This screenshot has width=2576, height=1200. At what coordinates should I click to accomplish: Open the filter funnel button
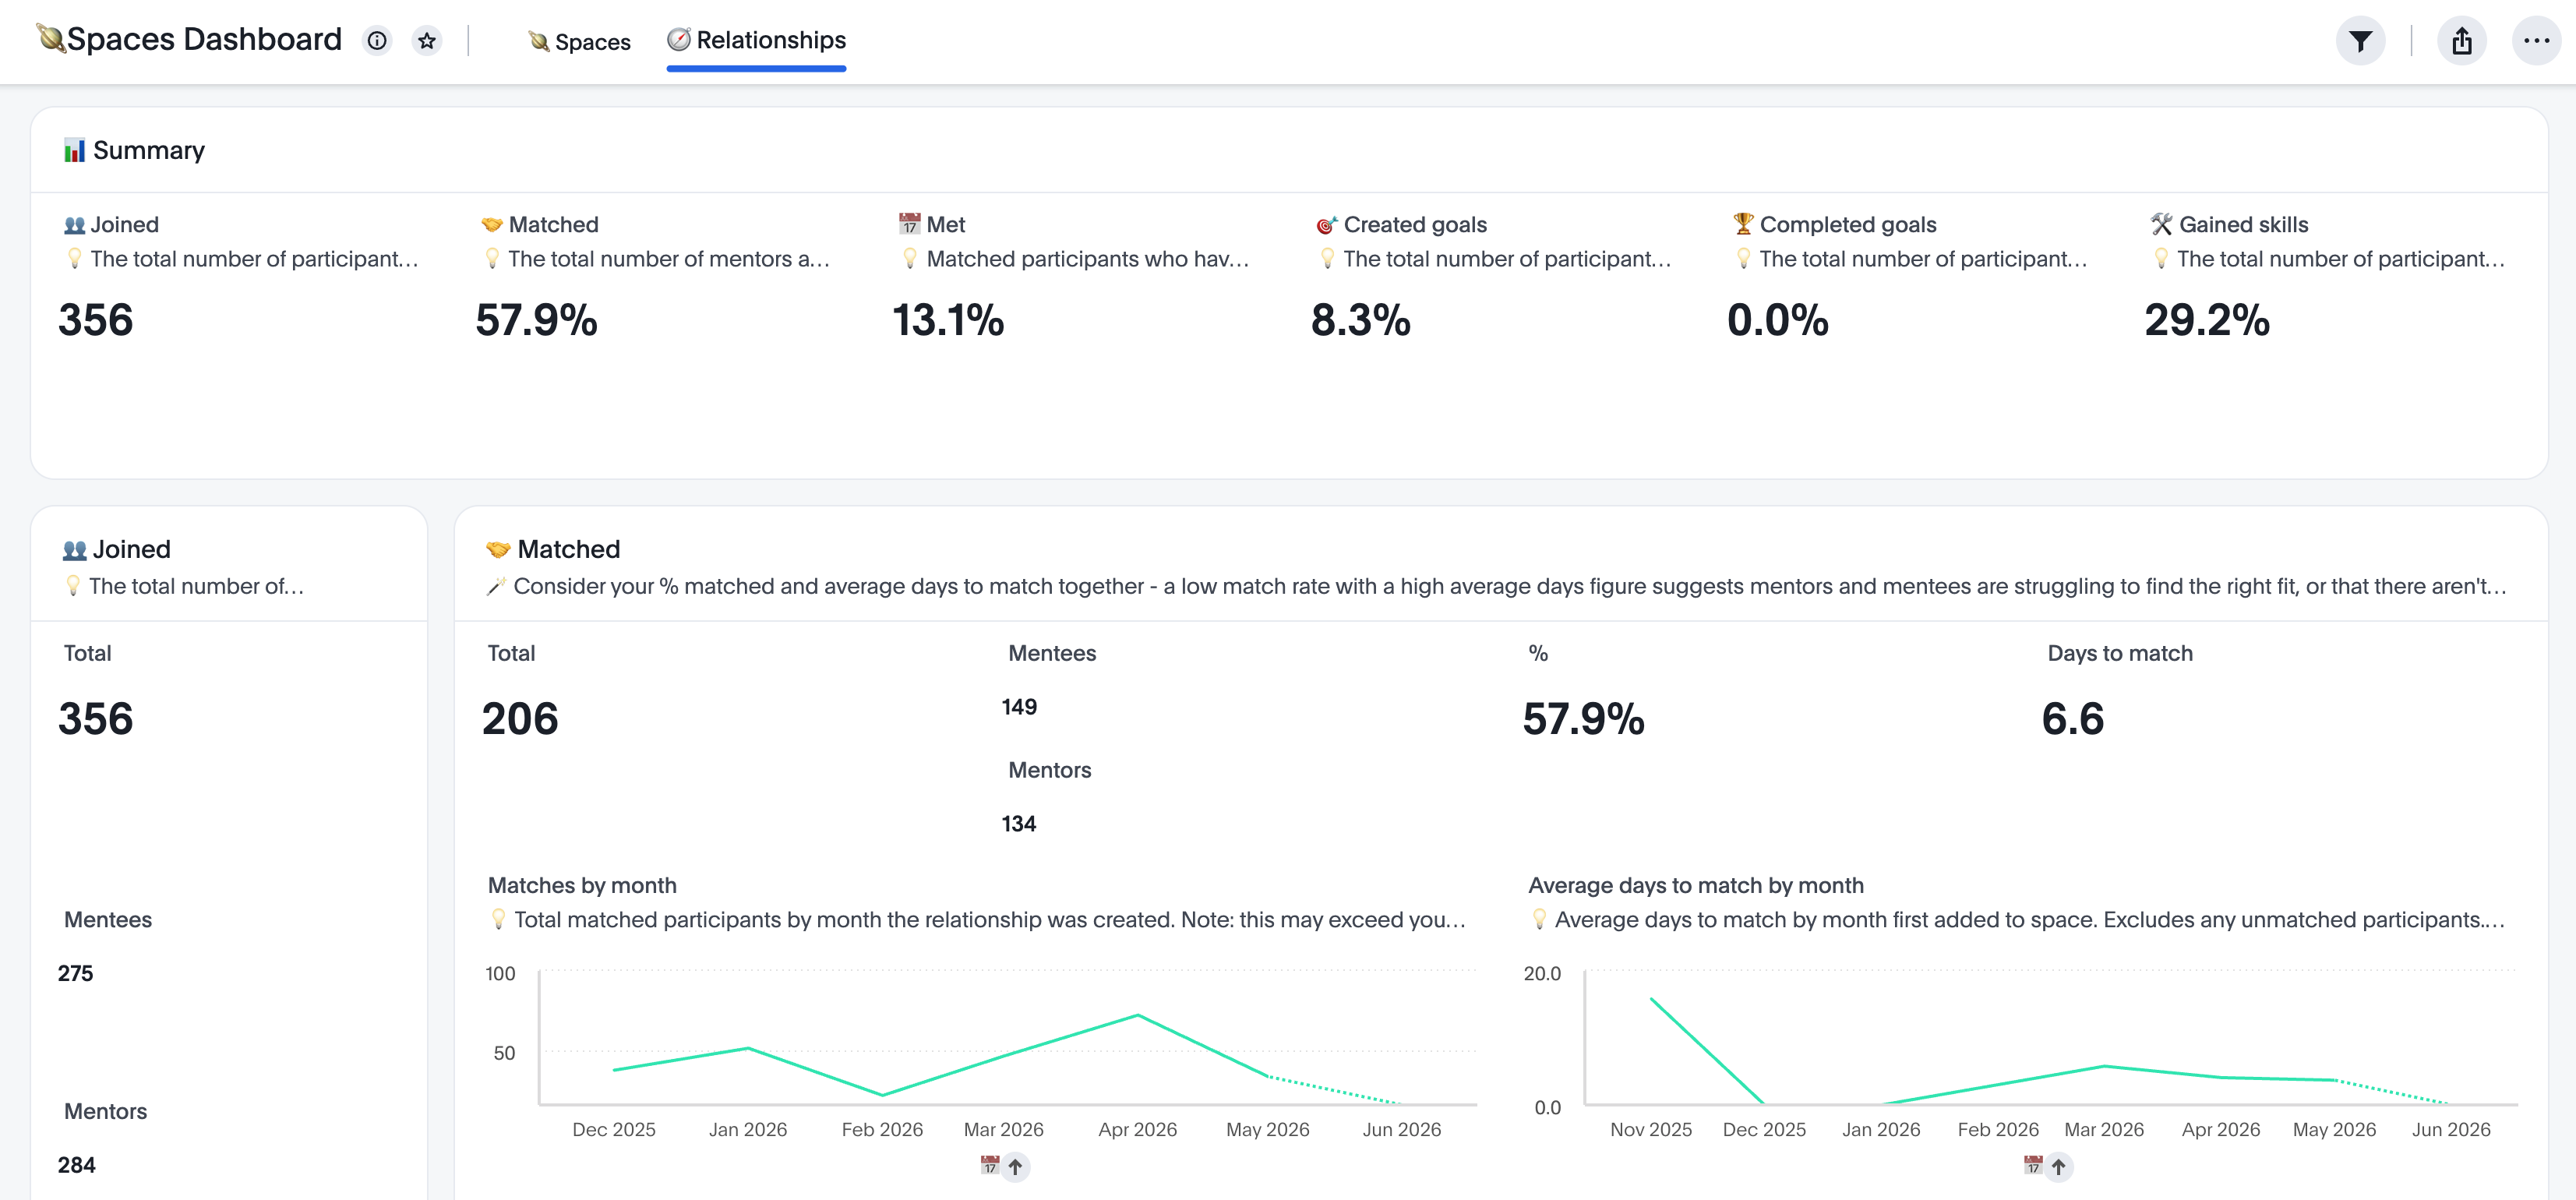2360,41
